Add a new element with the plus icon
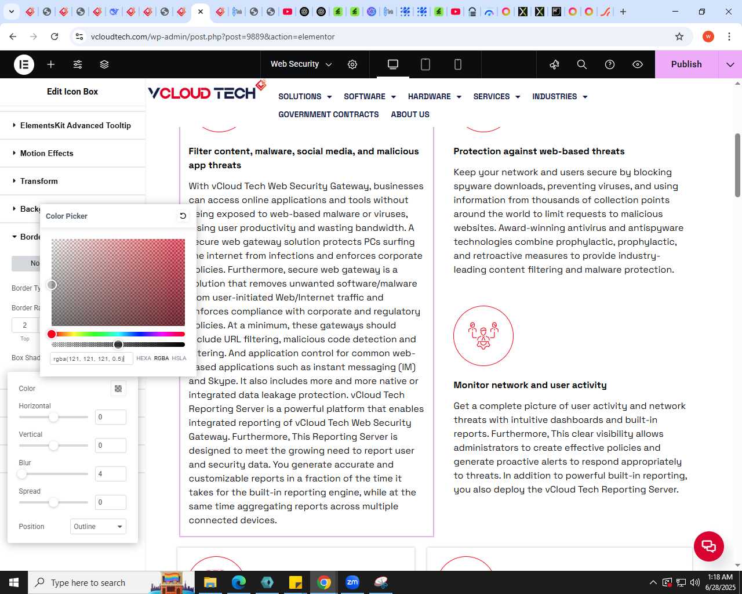Image resolution: width=742 pixels, height=594 pixels. (51, 64)
